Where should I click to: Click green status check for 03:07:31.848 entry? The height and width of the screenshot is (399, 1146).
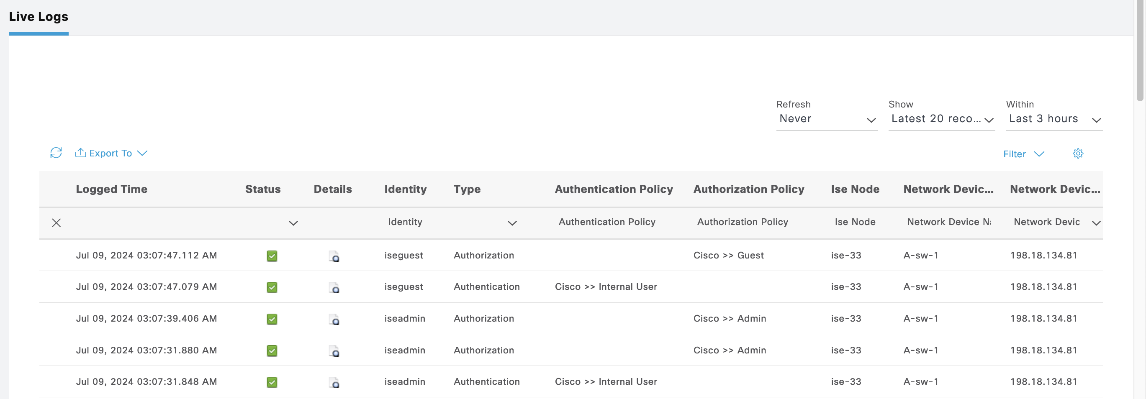[272, 382]
